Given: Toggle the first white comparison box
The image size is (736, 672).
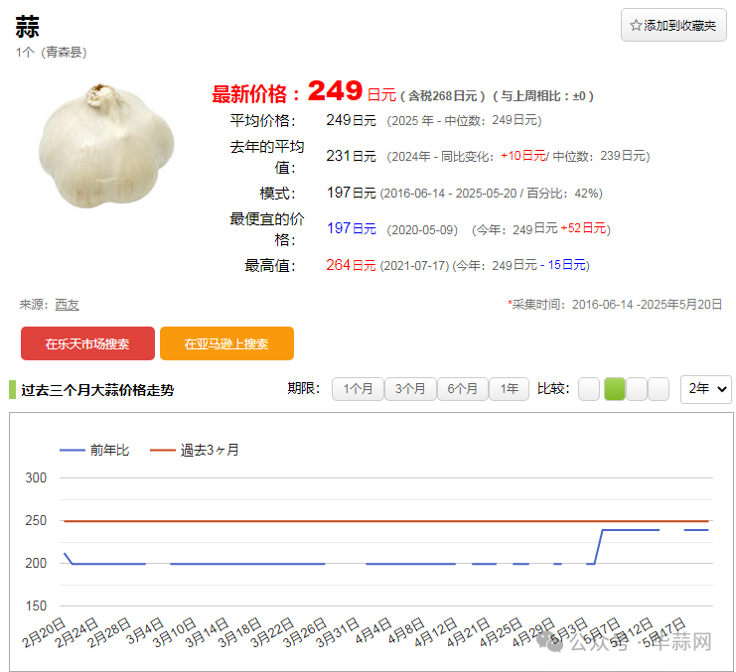Looking at the screenshot, I should tap(589, 389).
